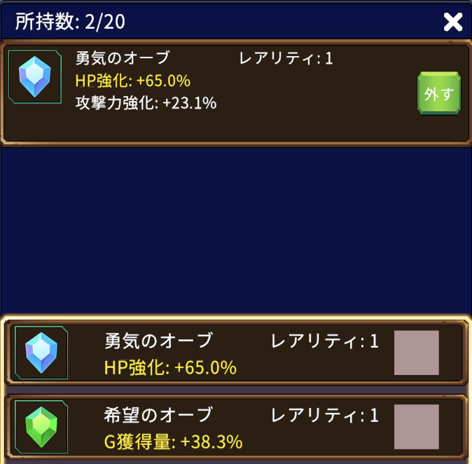The image size is (472, 464).
Task: Click the 攻撃力強化 +23.1% stat line
Action: (146, 104)
